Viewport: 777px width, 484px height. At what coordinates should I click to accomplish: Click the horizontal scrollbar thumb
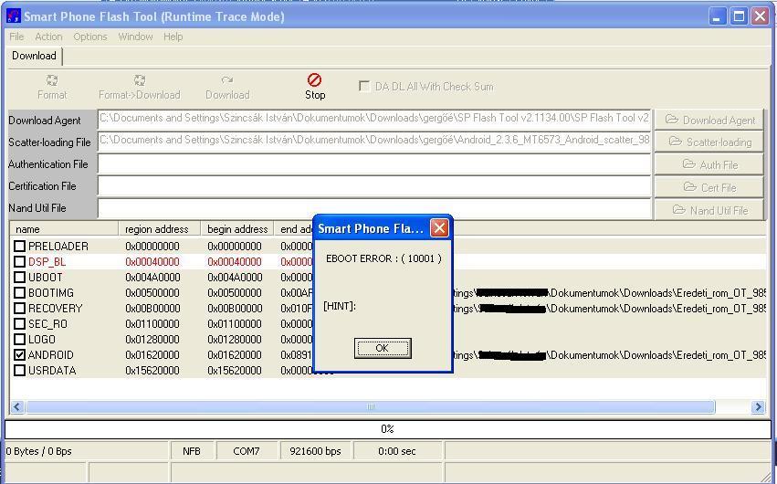click(371, 406)
